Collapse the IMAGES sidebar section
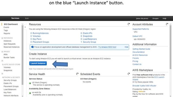Screen dimensions: 173x97 2,51
